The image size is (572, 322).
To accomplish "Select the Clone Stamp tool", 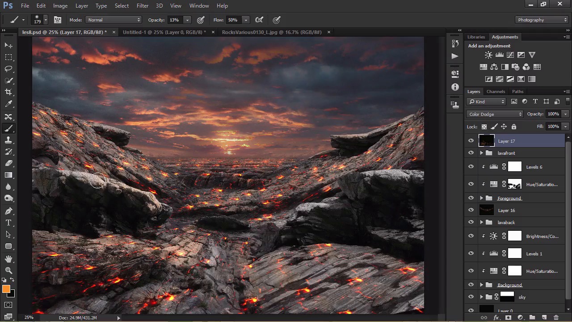I will tap(8, 140).
